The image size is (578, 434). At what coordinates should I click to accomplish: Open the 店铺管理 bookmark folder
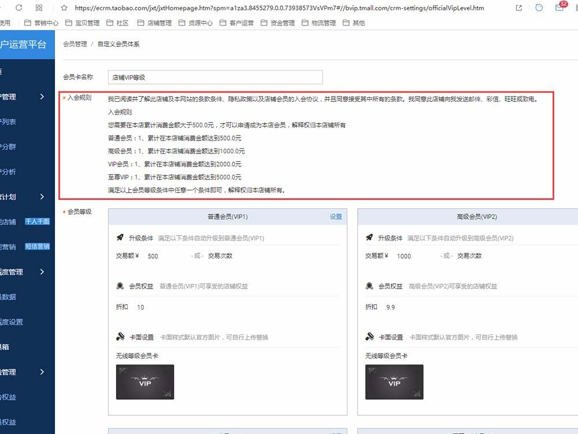click(154, 23)
